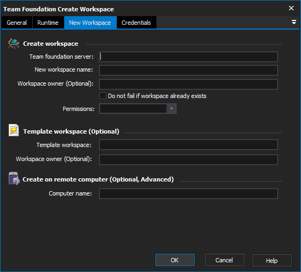This screenshot has width=301, height=272.
Task: Click the template section Workspace owner field
Action: click(188, 159)
